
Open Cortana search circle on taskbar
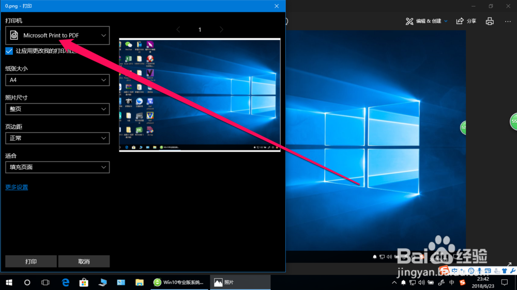tap(27, 282)
